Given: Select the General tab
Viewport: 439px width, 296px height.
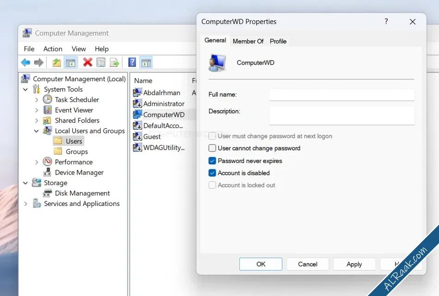Looking at the screenshot, I should (x=215, y=40).
